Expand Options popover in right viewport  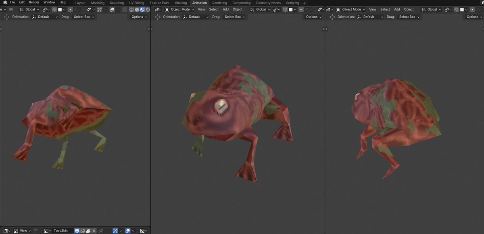474,17
